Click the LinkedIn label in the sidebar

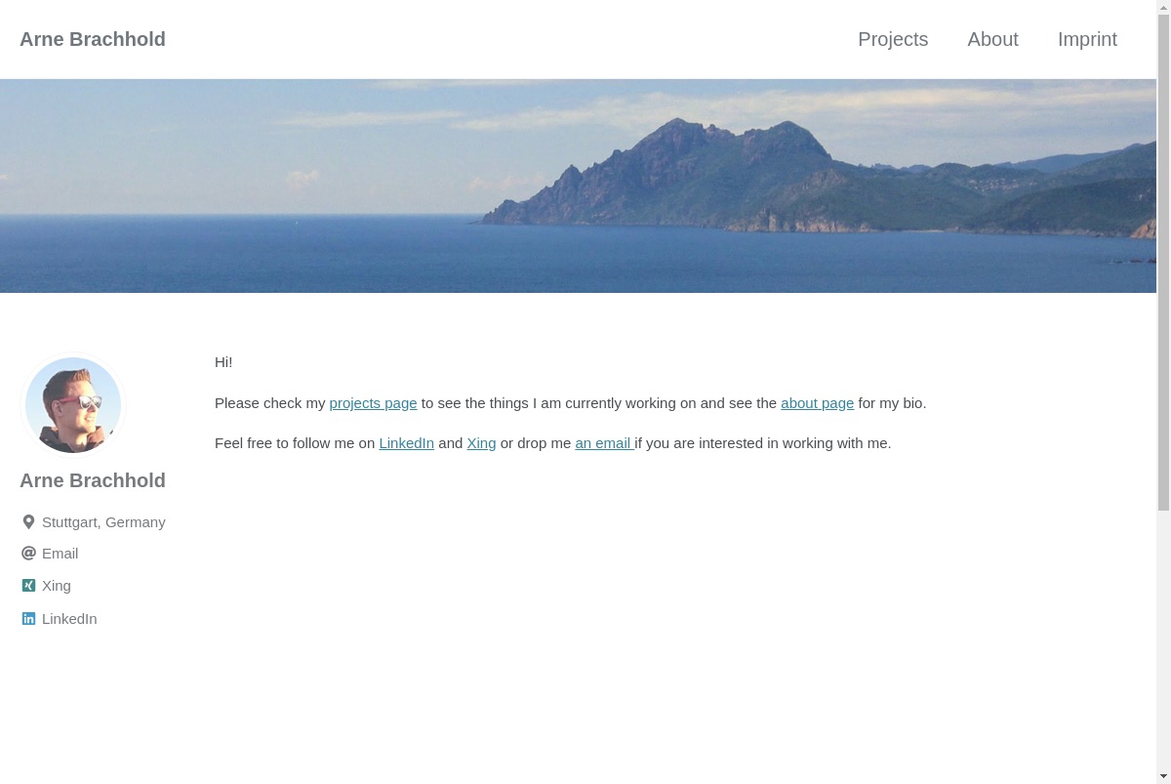click(69, 619)
